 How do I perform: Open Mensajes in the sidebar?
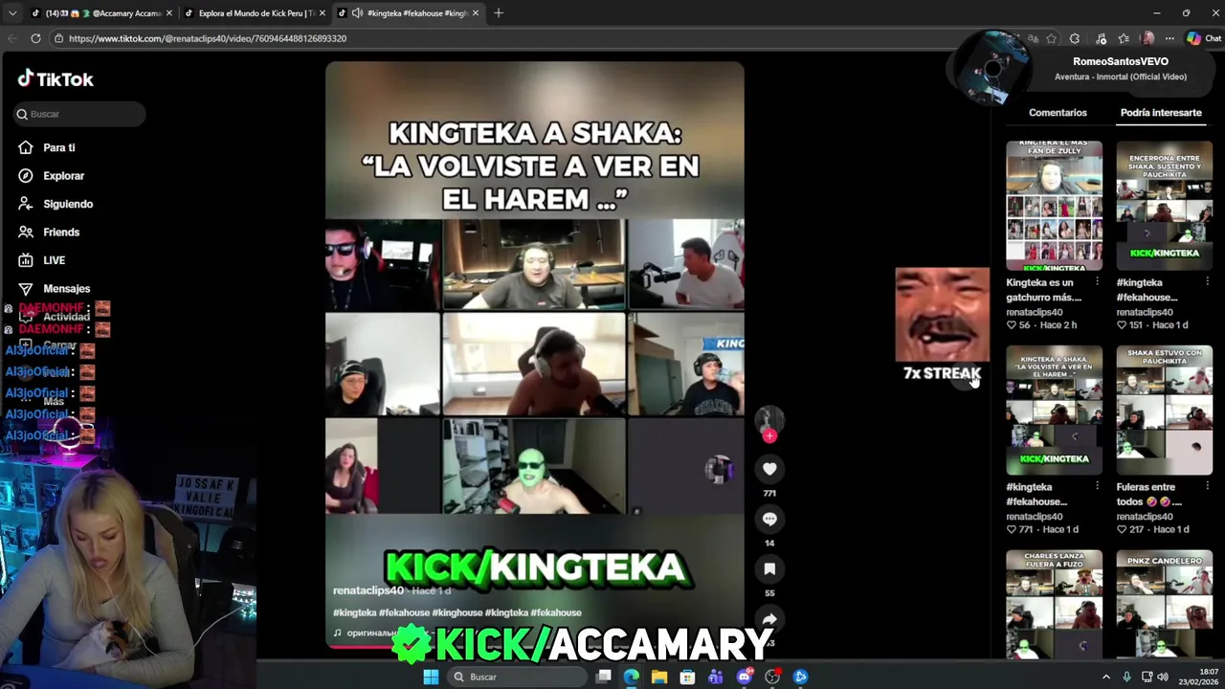66,288
